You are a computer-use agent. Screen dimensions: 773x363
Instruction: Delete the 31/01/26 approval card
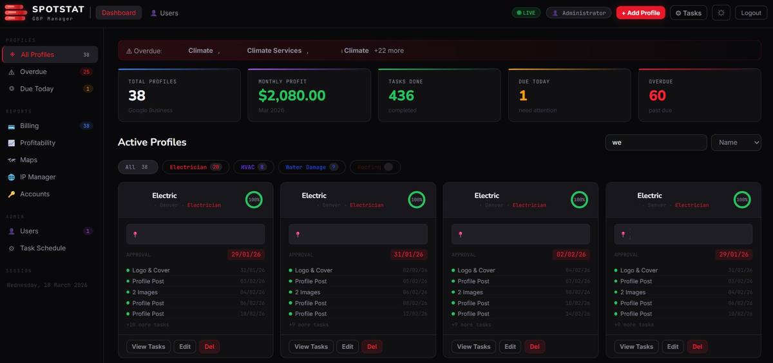click(x=372, y=346)
